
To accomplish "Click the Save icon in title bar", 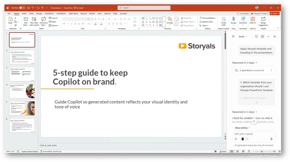I will coord(28,8).
